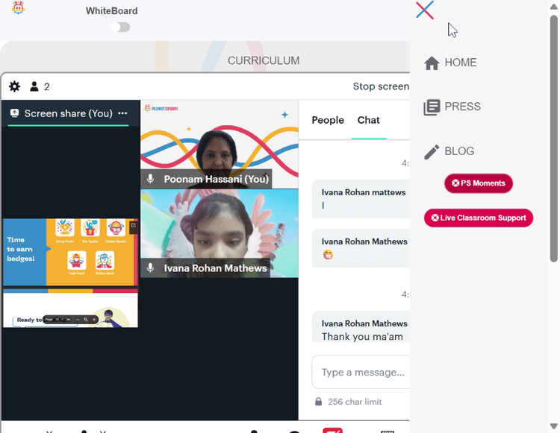560x433 pixels.
Task: Open meeting settings gear icon
Action: pos(15,86)
